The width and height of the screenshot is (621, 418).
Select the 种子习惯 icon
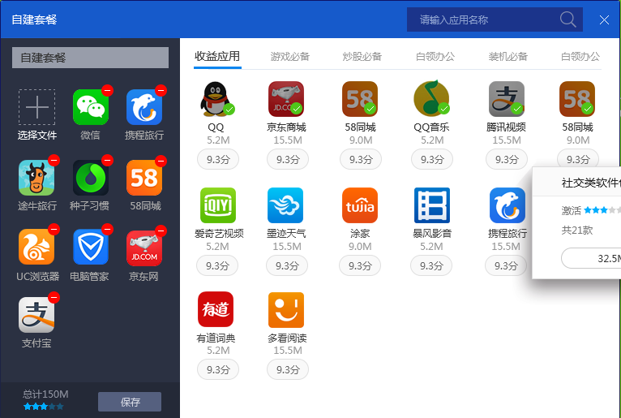(91, 178)
